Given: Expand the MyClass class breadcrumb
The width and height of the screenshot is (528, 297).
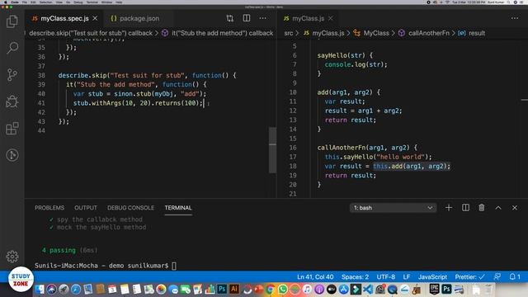Looking at the screenshot, I should point(371,33).
